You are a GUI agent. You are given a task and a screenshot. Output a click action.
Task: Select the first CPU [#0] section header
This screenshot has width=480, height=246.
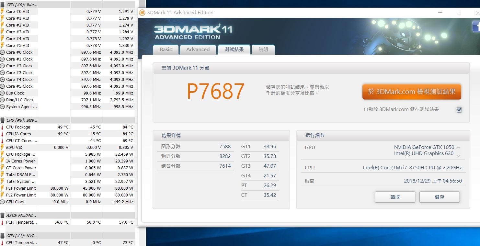[x=67, y=5]
